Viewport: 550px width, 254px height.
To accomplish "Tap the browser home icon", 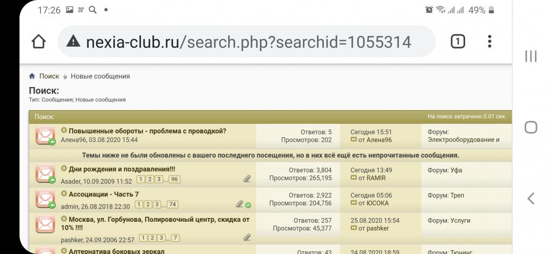I will click(39, 41).
